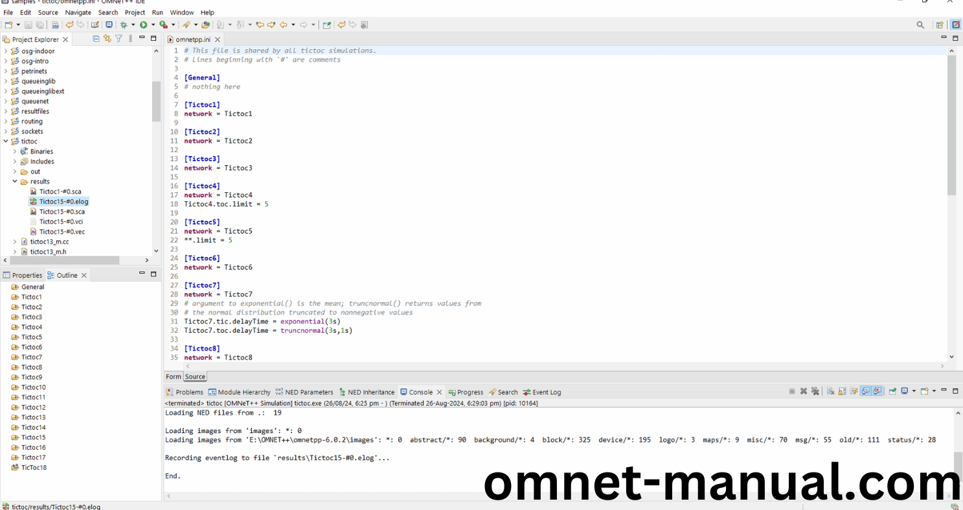Toggle Show Console on standard output change
This screenshot has height=510, width=963.
[x=865, y=392]
